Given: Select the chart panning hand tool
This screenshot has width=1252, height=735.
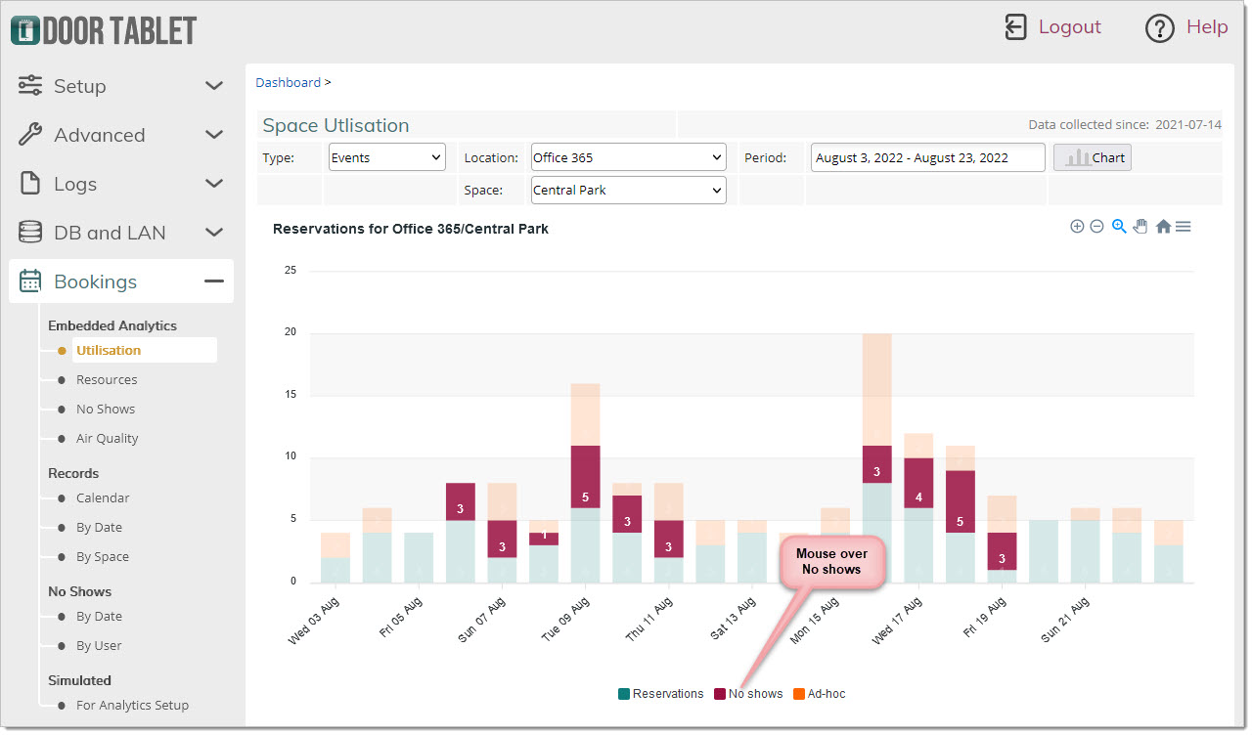Looking at the screenshot, I should point(1140,227).
